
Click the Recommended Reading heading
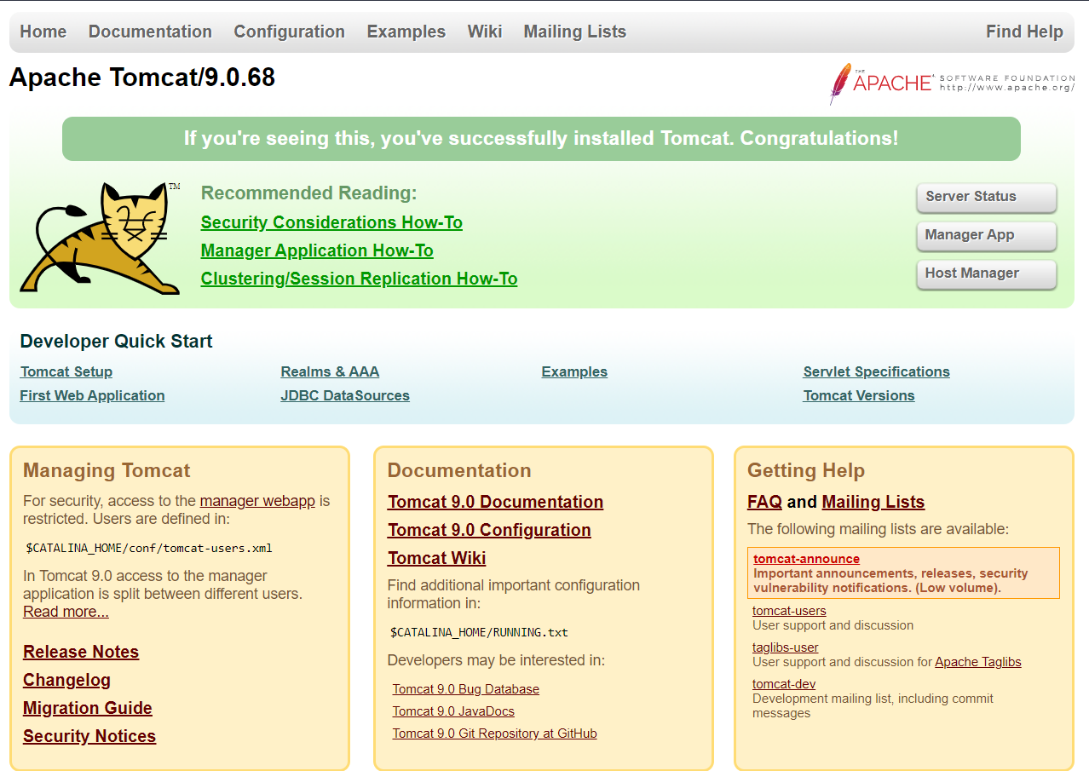[x=308, y=193]
